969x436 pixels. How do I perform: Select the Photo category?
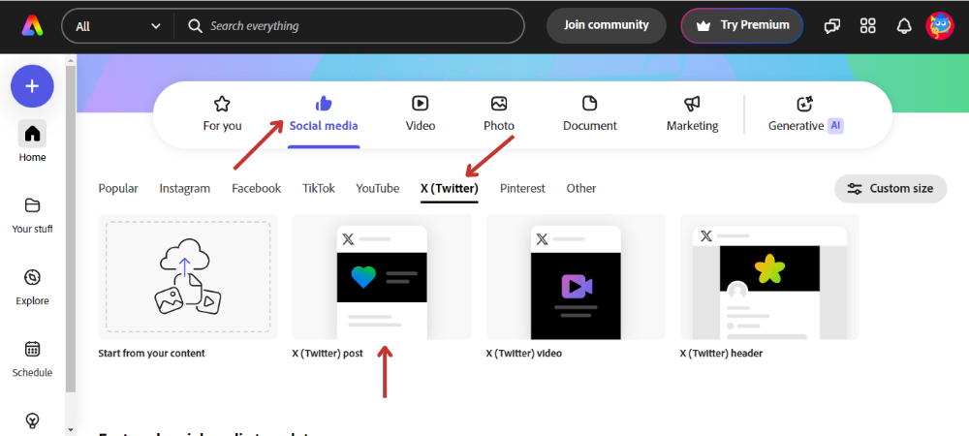pos(499,113)
